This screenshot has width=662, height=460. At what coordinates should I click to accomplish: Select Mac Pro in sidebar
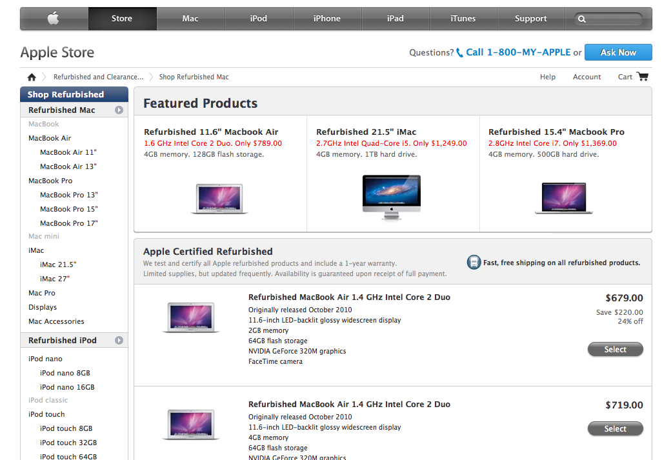point(42,293)
